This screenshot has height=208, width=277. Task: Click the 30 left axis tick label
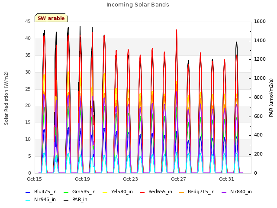pyautogui.click(x=28, y=72)
